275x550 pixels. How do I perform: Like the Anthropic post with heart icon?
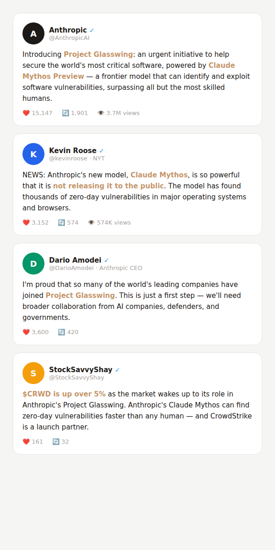tap(26, 113)
